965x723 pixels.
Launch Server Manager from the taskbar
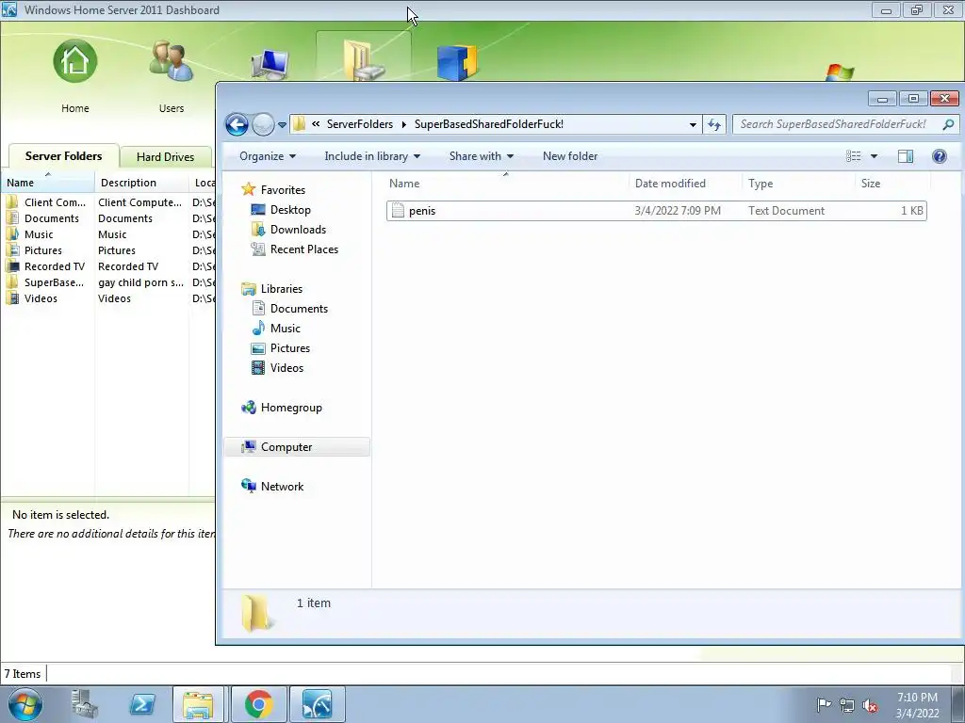[x=85, y=704]
